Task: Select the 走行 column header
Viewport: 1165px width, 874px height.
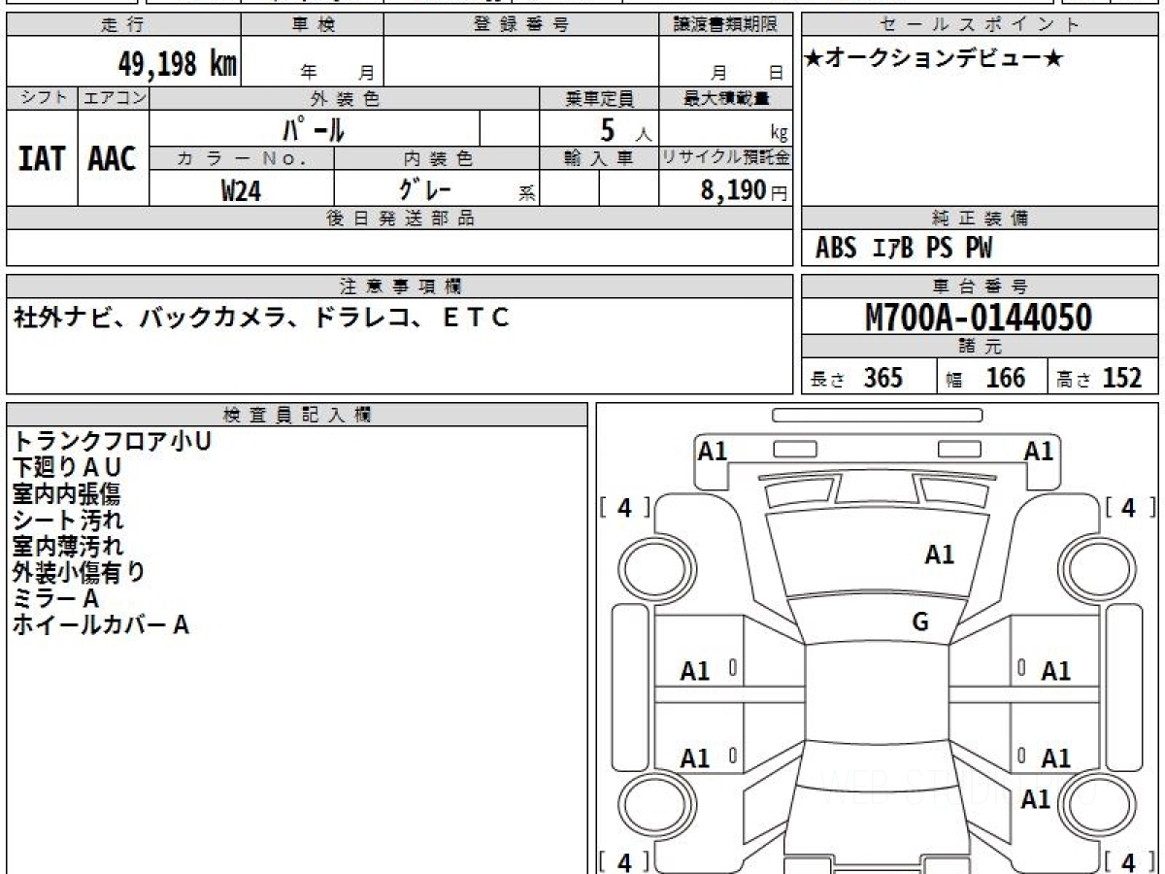Action: coord(123,25)
